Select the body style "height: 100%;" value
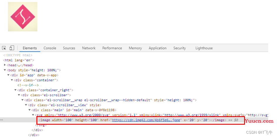The height and width of the screenshot is (137, 277). click(44, 70)
